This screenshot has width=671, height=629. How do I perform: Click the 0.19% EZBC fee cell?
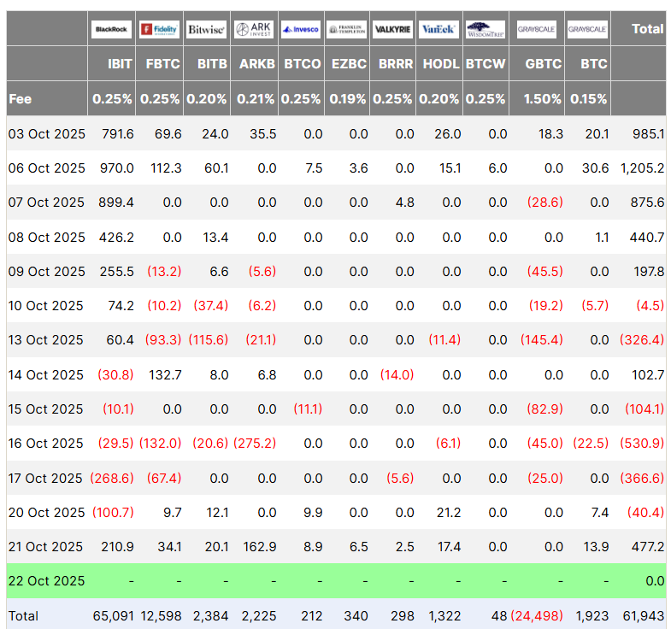point(348,99)
